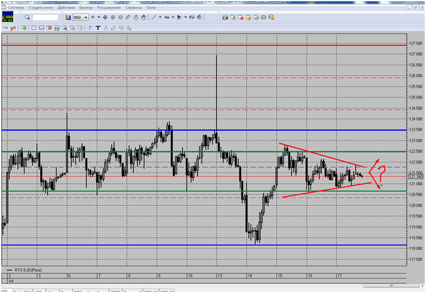Image resolution: width=426 pixels, height=293 pixels.
Task: Open the M60 timeframe dropdown
Action: (80, 18)
